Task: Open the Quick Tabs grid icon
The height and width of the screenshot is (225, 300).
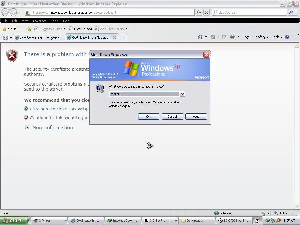Action: [5, 37]
